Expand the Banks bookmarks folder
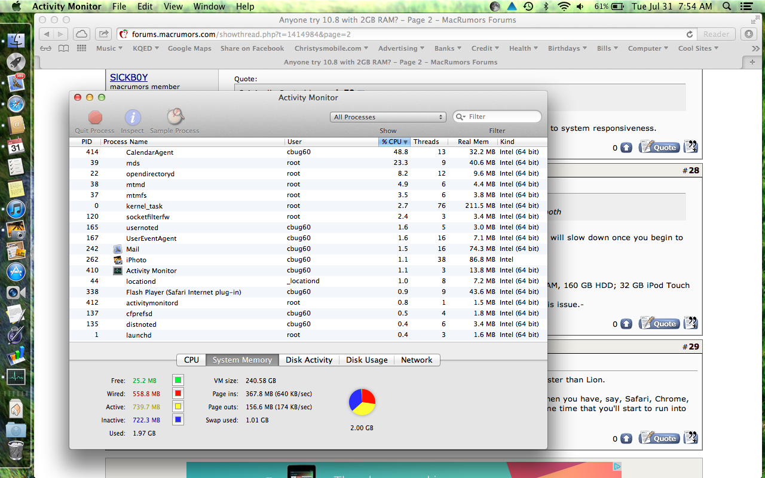This screenshot has width=765, height=478. tap(448, 48)
